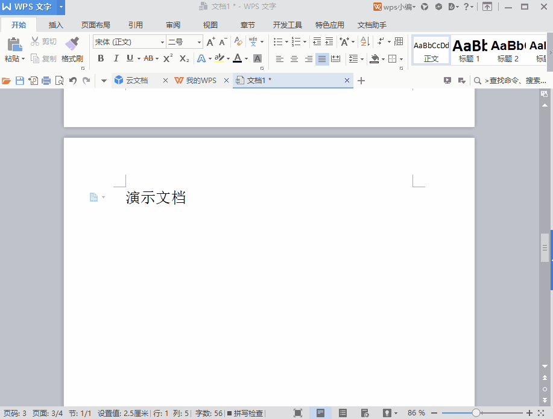Open the font size dropdown
This screenshot has height=419, width=553.
(x=198, y=42)
